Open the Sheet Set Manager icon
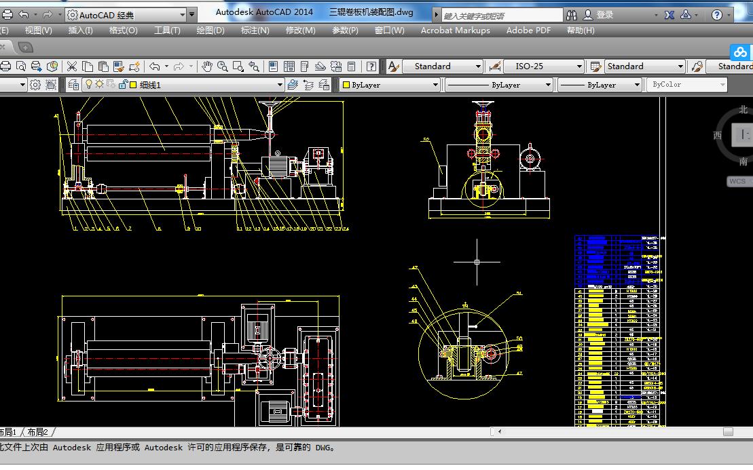 320,66
